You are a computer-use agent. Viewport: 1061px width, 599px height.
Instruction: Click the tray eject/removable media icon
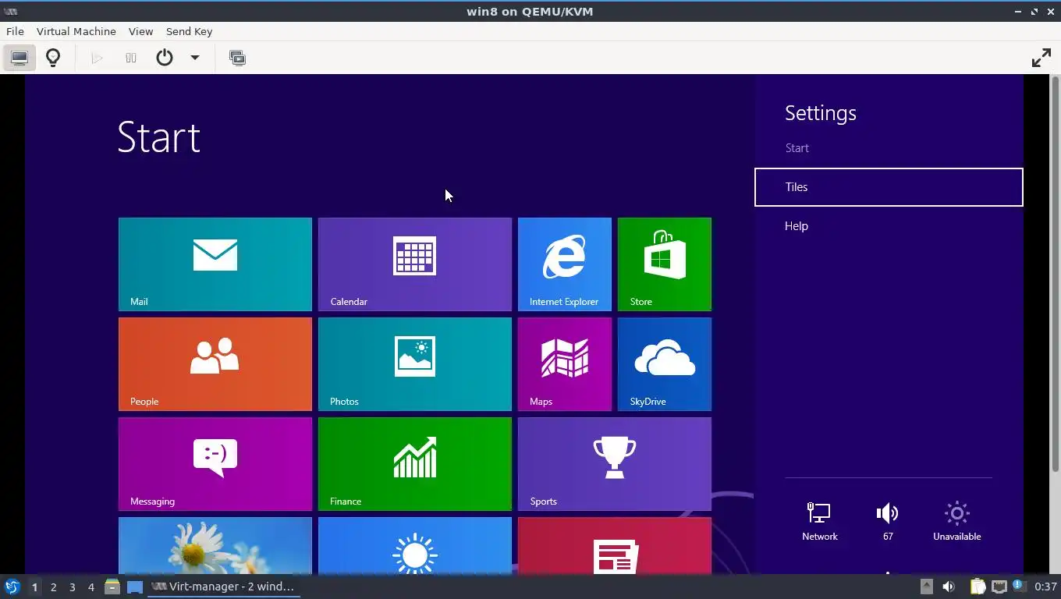(926, 587)
